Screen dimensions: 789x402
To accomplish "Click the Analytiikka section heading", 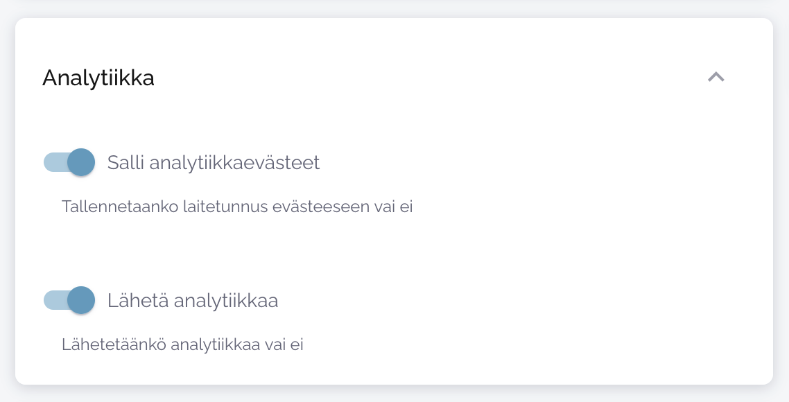I will (x=98, y=78).
